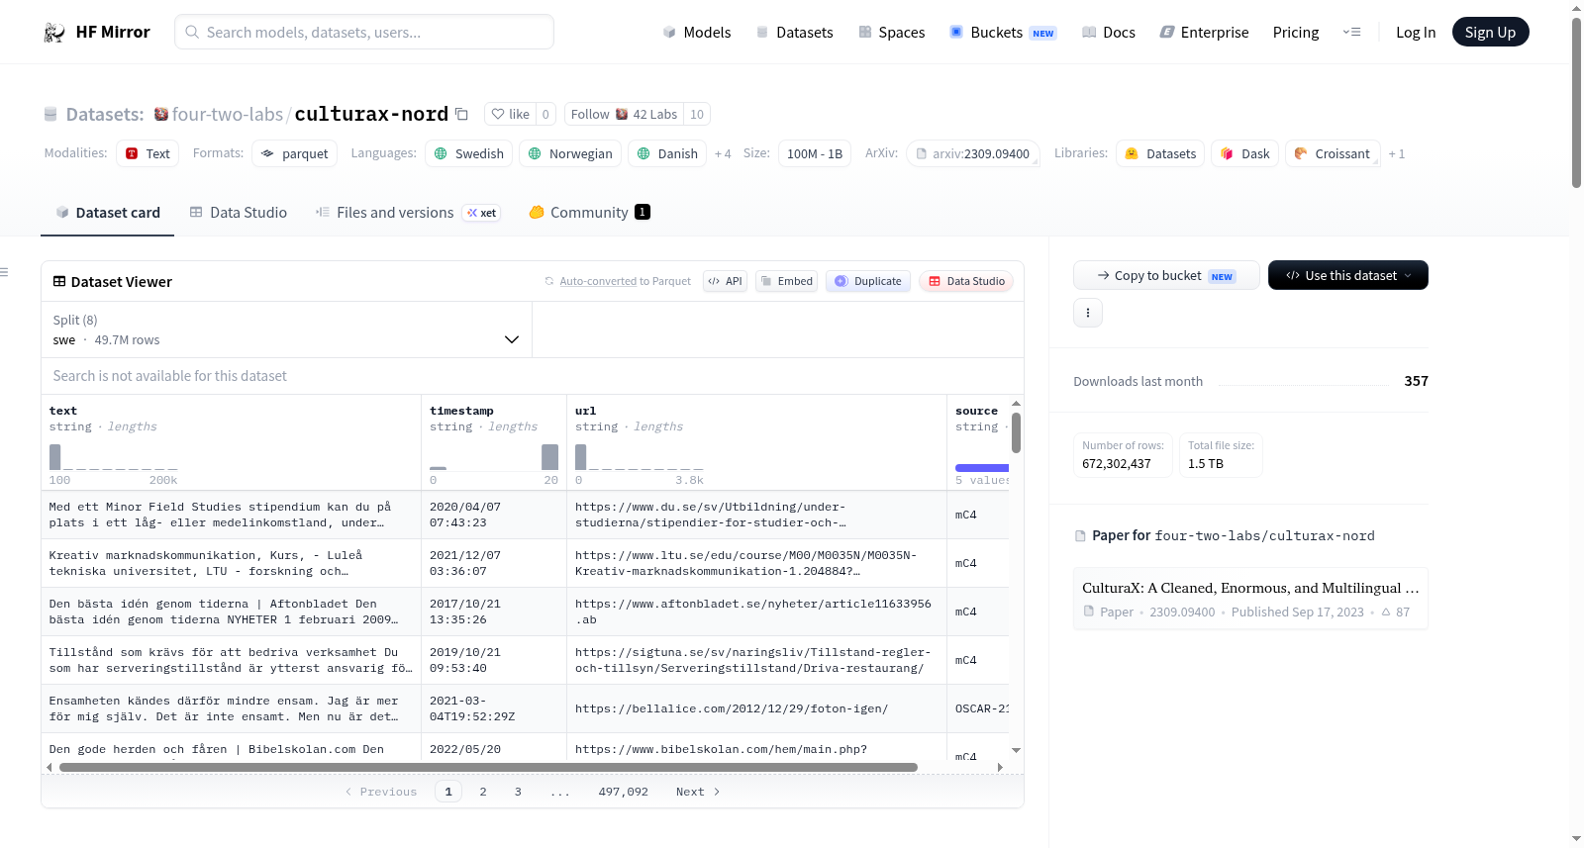Switch to the Data Studio tab
Image resolution: width=1584 pixels, height=848 pixels.
pyautogui.click(x=239, y=213)
